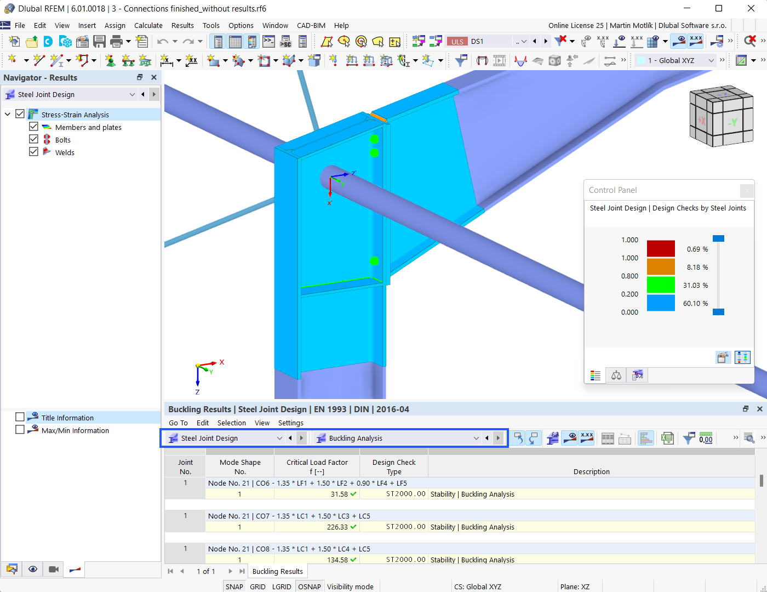Screen dimensions: 767x592
Task: Uncheck the Welds checkbox
Action: 34,152
